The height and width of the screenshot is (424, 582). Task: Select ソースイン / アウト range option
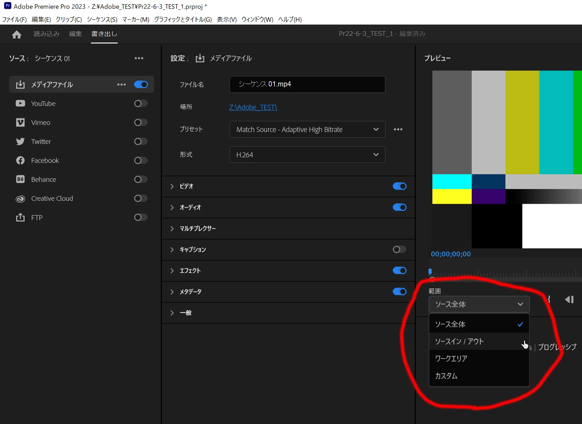pos(479,341)
